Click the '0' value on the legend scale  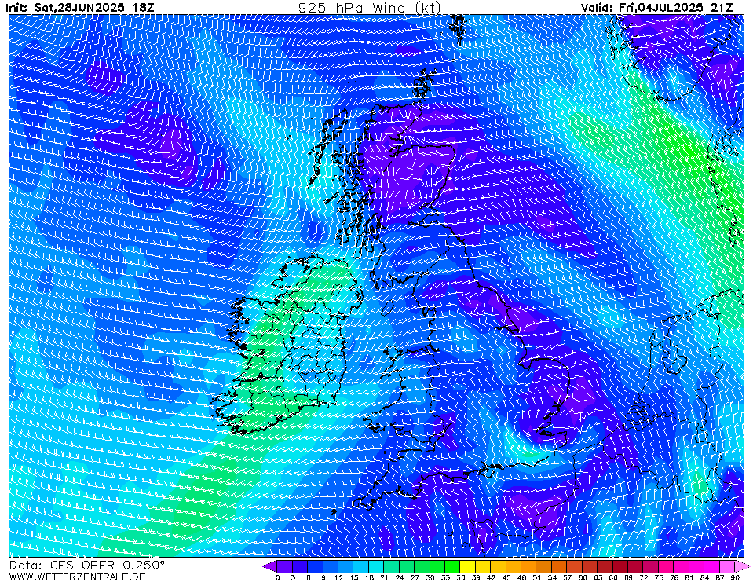pos(278,577)
